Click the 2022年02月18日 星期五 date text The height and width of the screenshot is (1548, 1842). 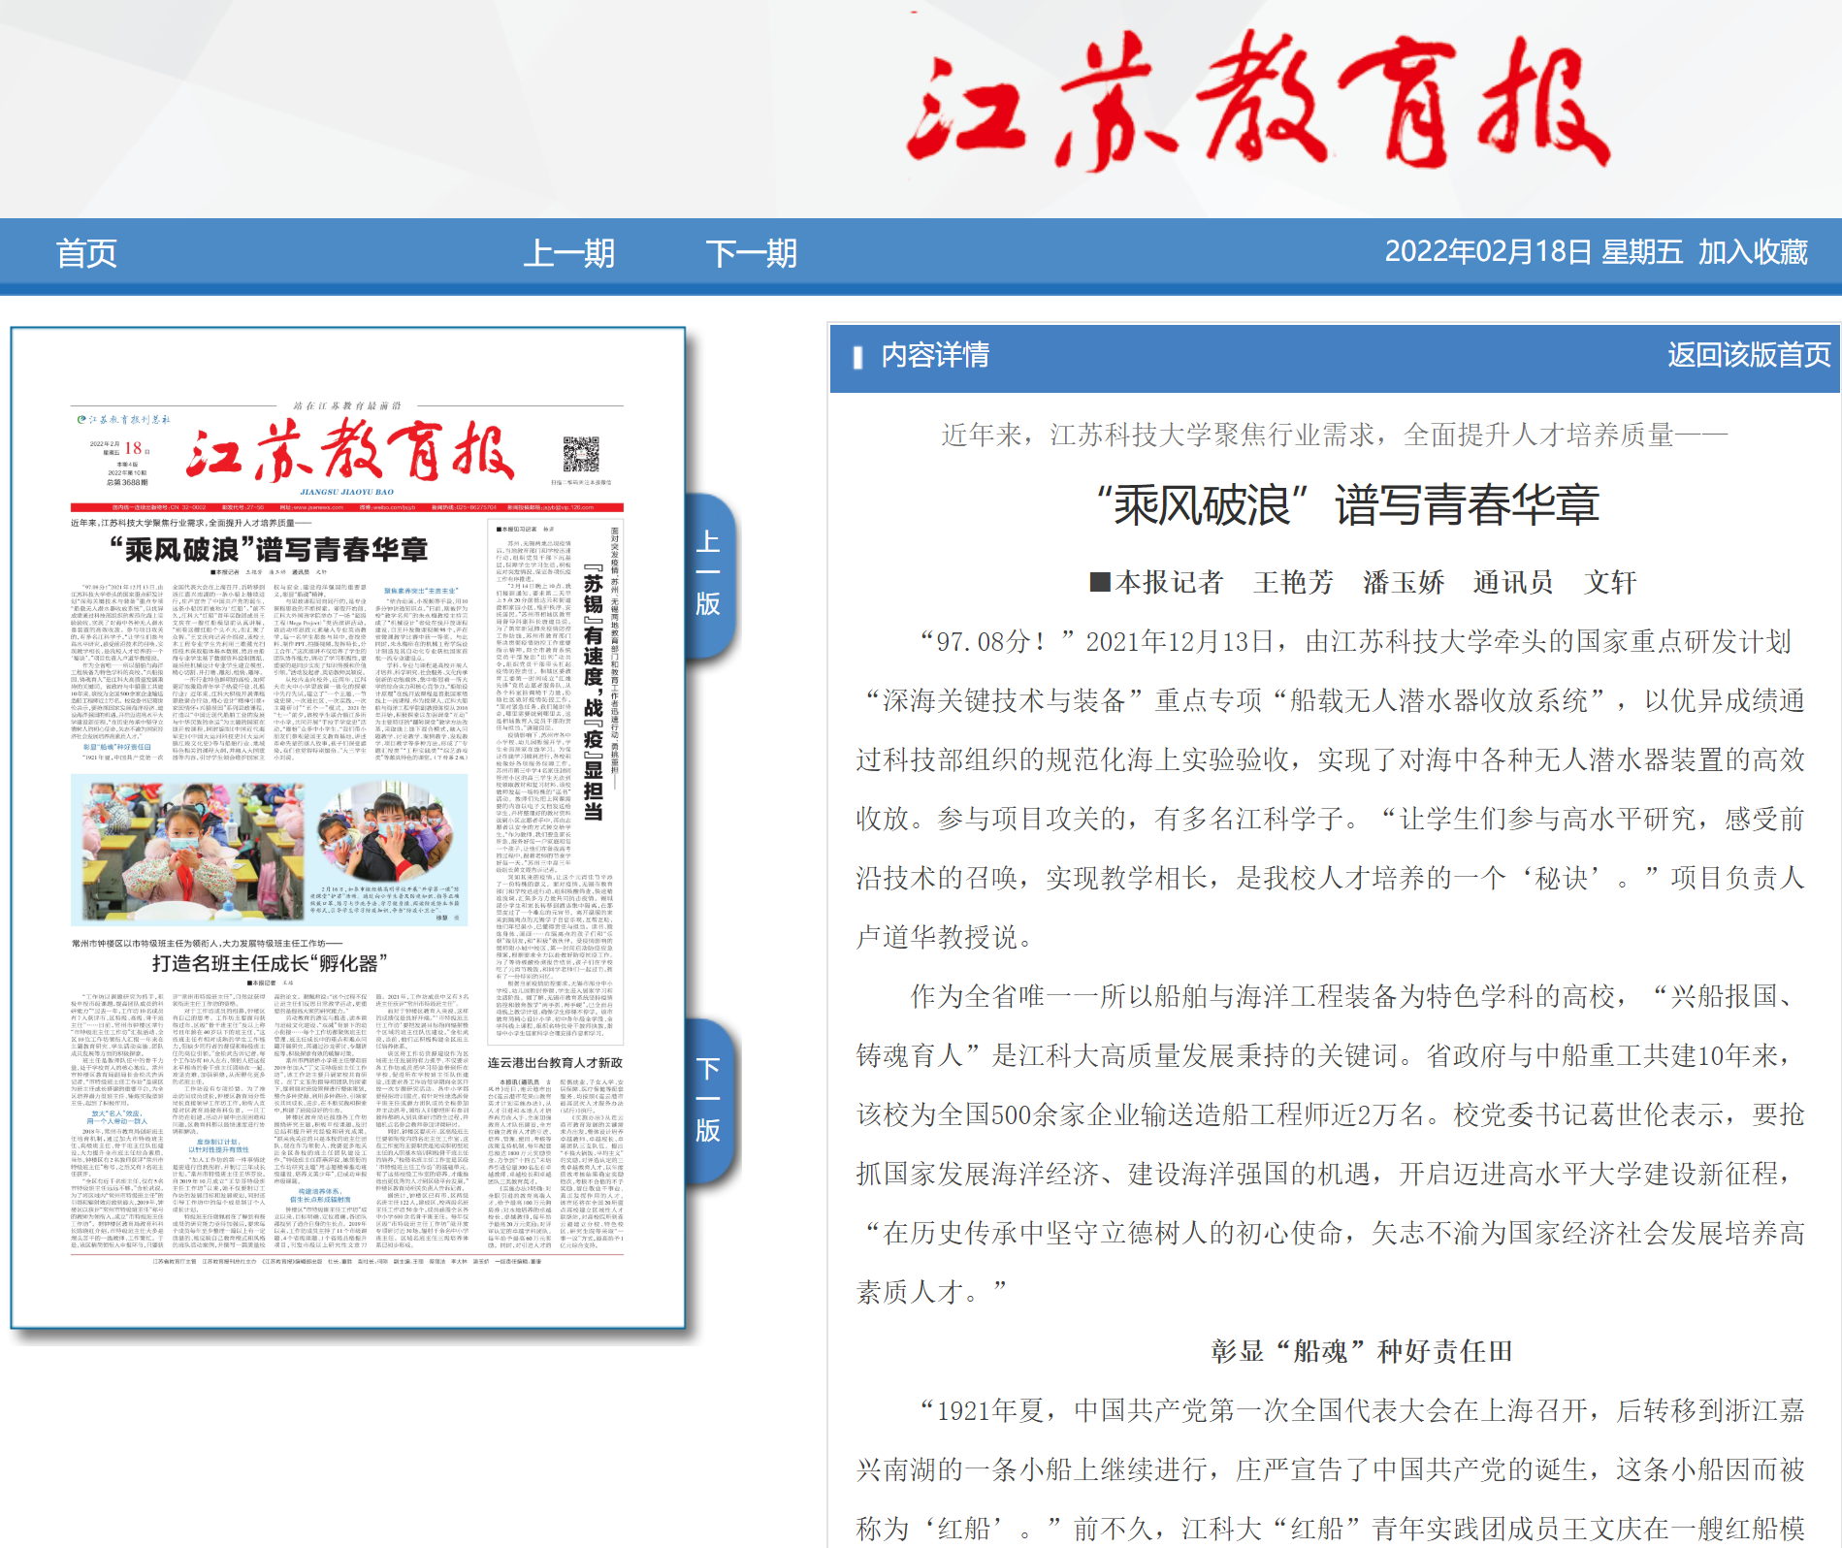pyautogui.click(x=1533, y=252)
